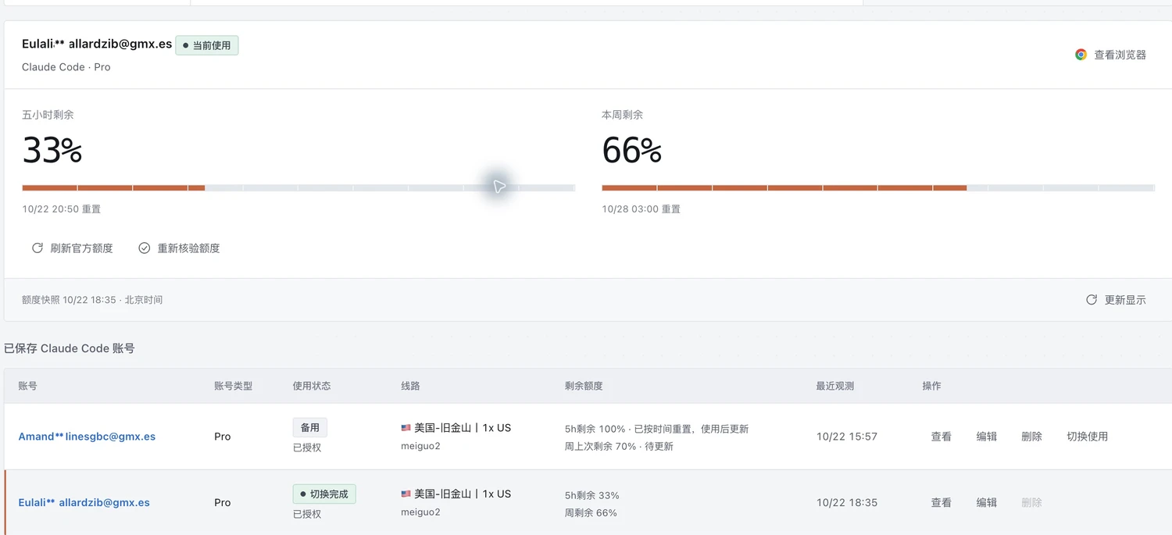Click the 账号 column header

(x=27, y=386)
